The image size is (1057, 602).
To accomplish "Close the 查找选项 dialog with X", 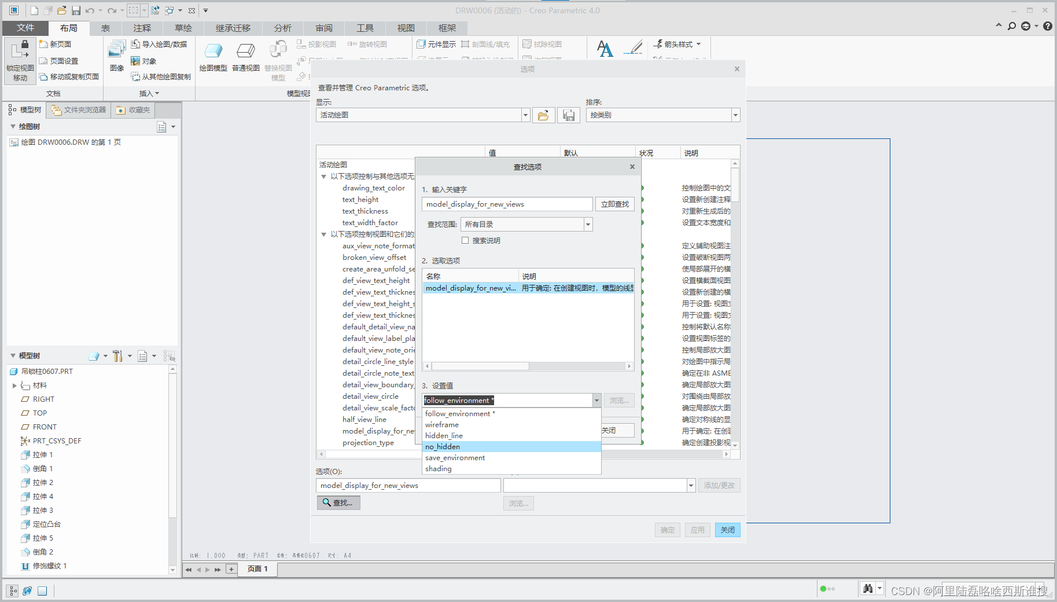I will pos(632,167).
